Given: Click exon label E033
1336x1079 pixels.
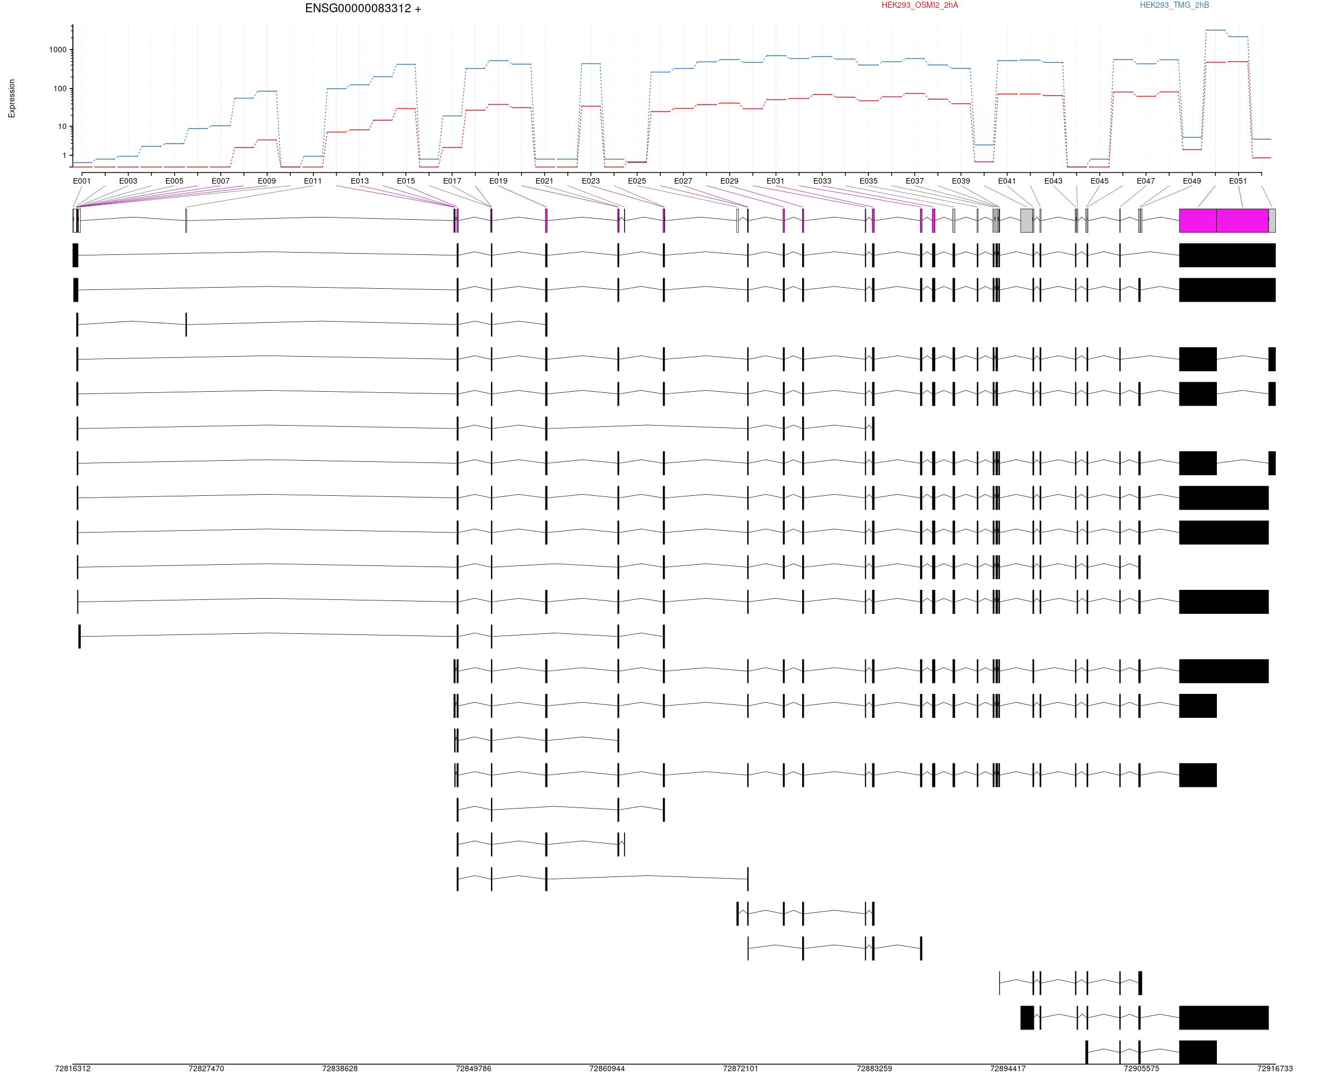Looking at the screenshot, I should pyautogui.click(x=823, y=181).
